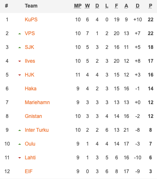Click the red down arrow beside Ilves
Screen dimensions: 157x179
click(x=20, y=61)
